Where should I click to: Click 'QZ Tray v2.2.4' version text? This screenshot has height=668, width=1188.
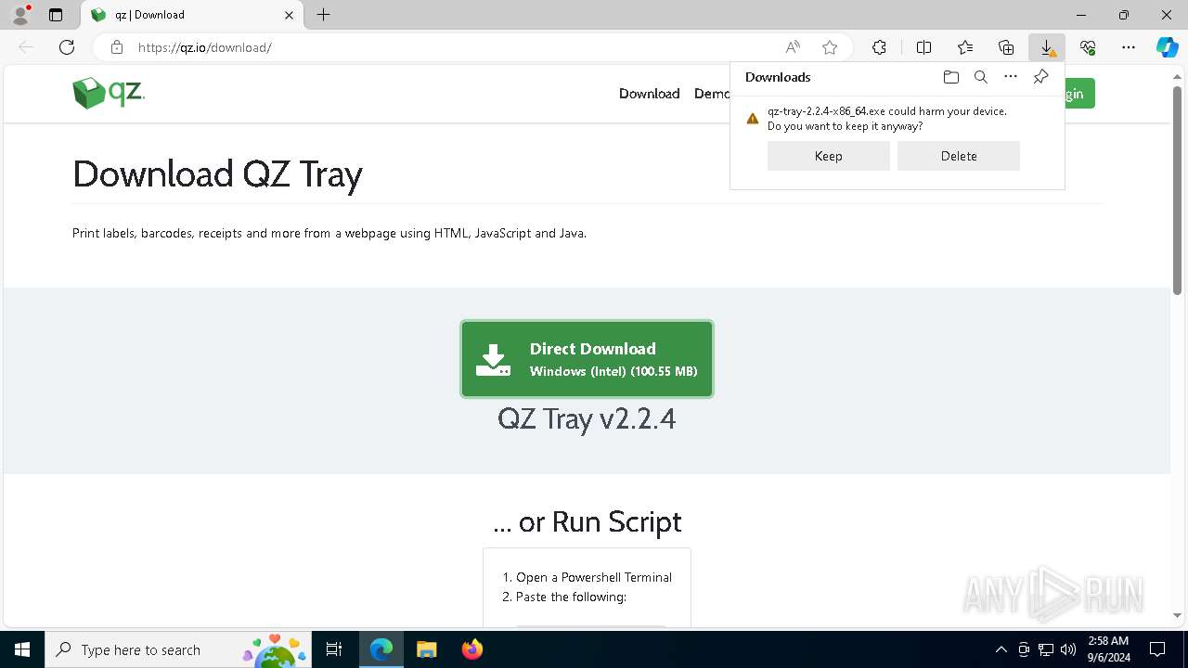pyautogui.click(x=587, y=418)
